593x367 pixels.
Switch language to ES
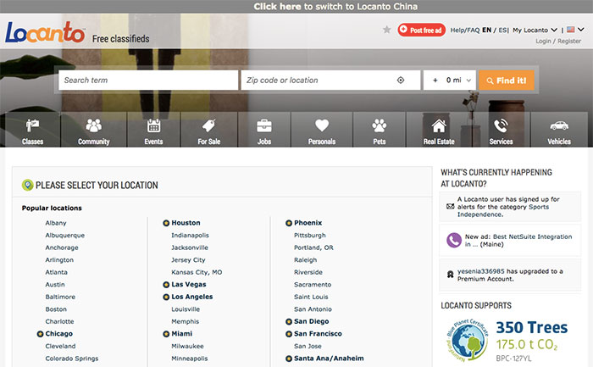point(502,30)
